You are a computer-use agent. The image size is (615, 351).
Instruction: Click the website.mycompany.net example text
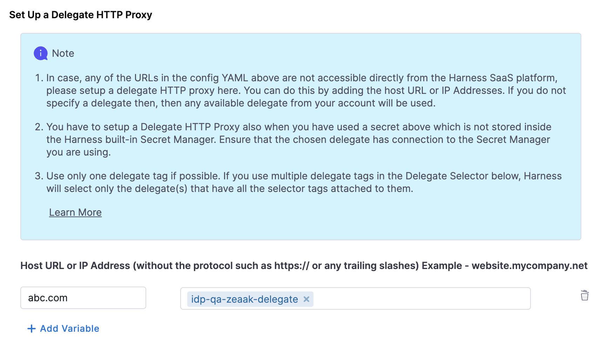[x=529, y=266]
